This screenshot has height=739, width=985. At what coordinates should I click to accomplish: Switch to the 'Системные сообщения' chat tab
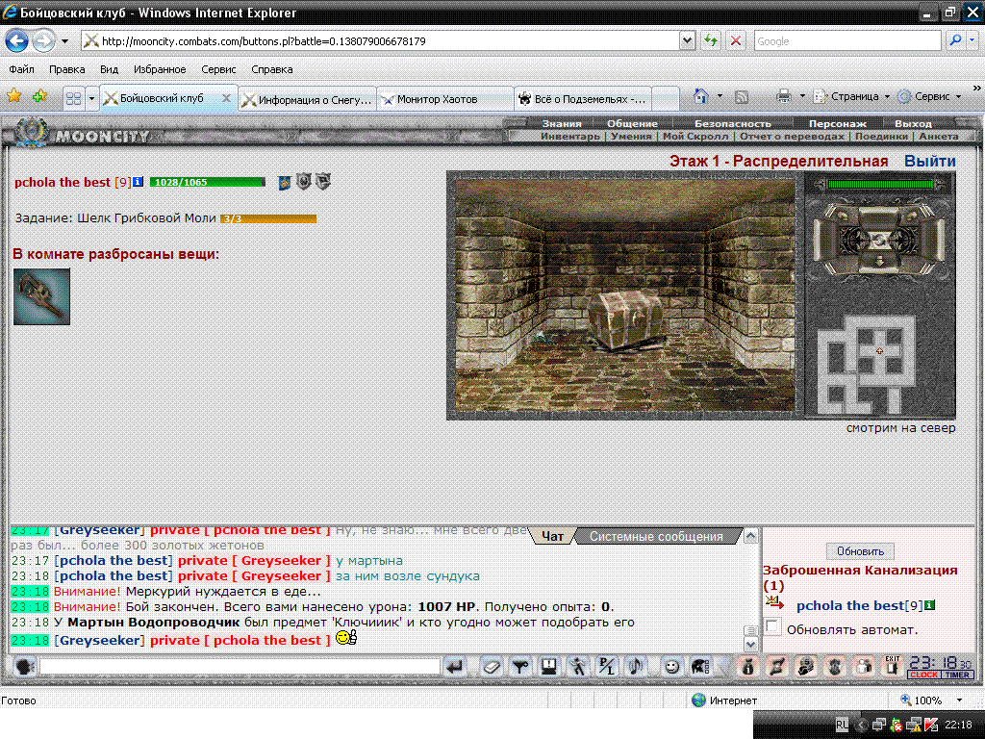click(656, 537)
